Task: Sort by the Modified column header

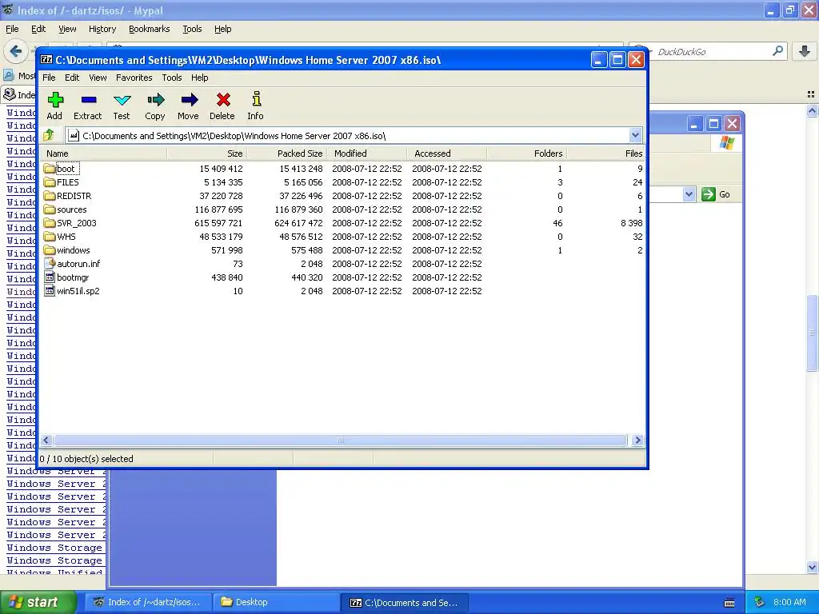Action: click(367, 153)
